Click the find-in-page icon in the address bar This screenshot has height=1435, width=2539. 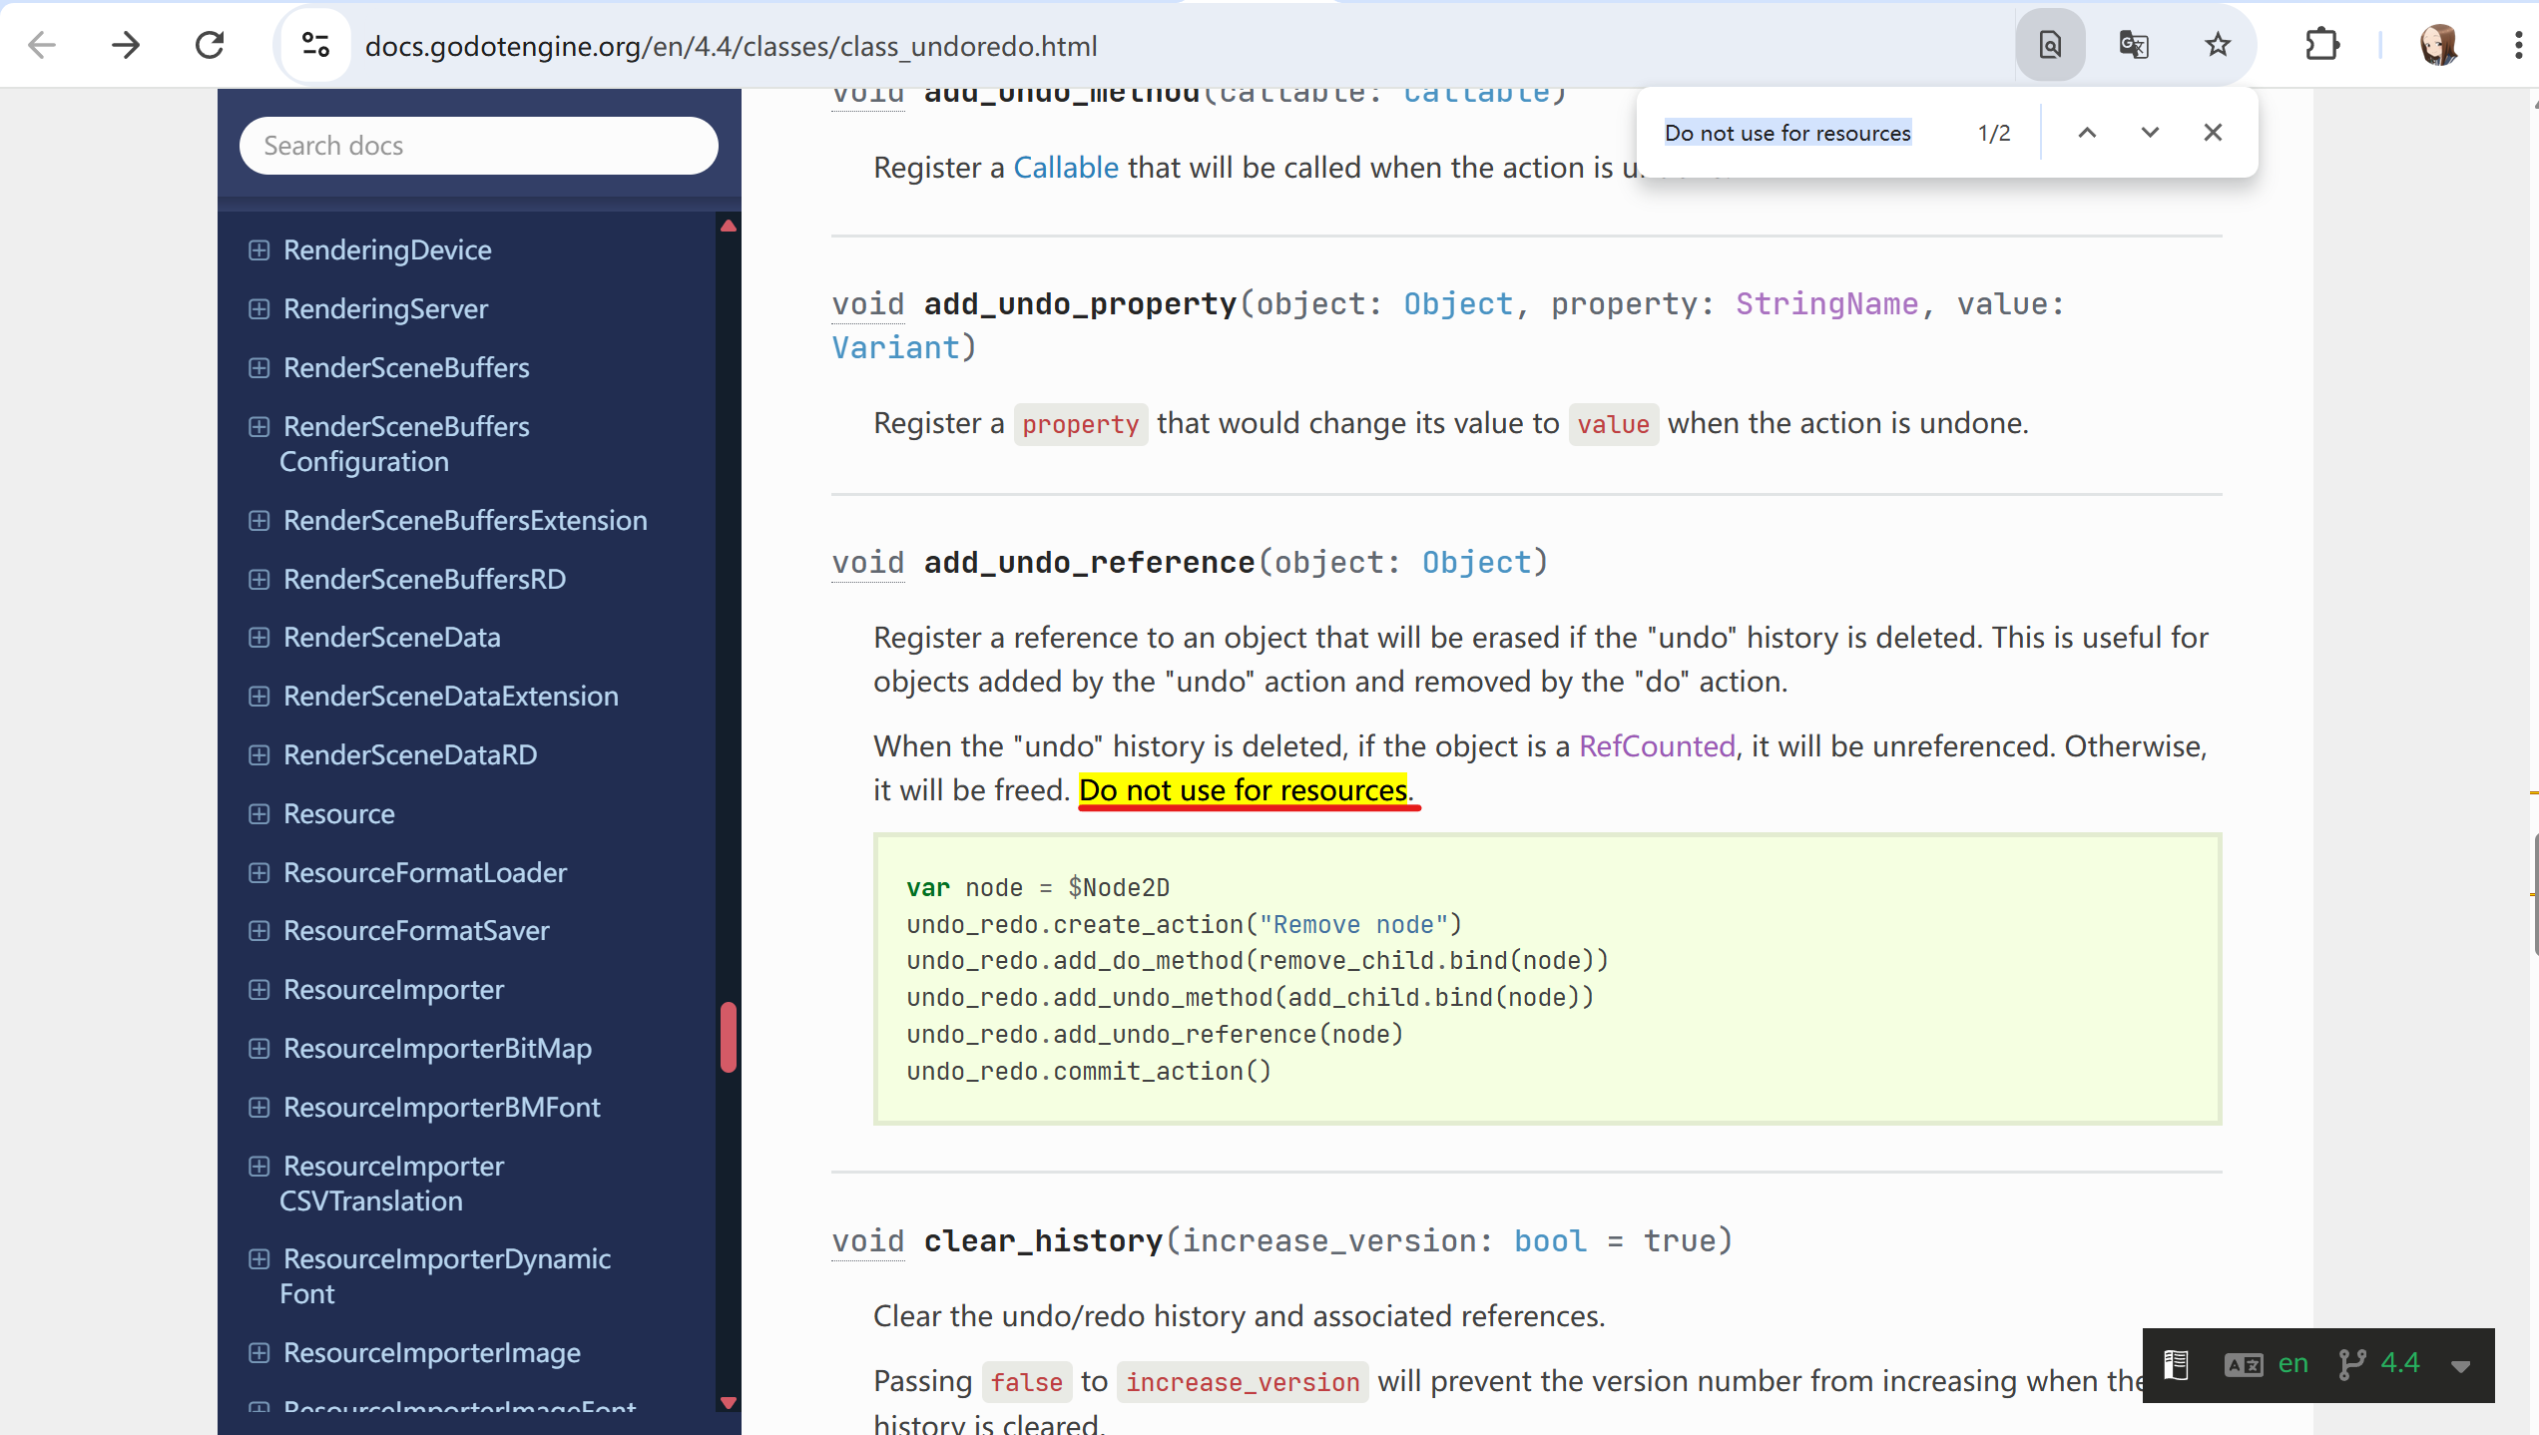pos(2050,44)
